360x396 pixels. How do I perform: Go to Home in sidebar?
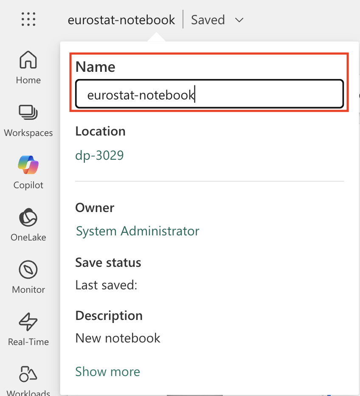pyautogui.click(x=28, y=68)
